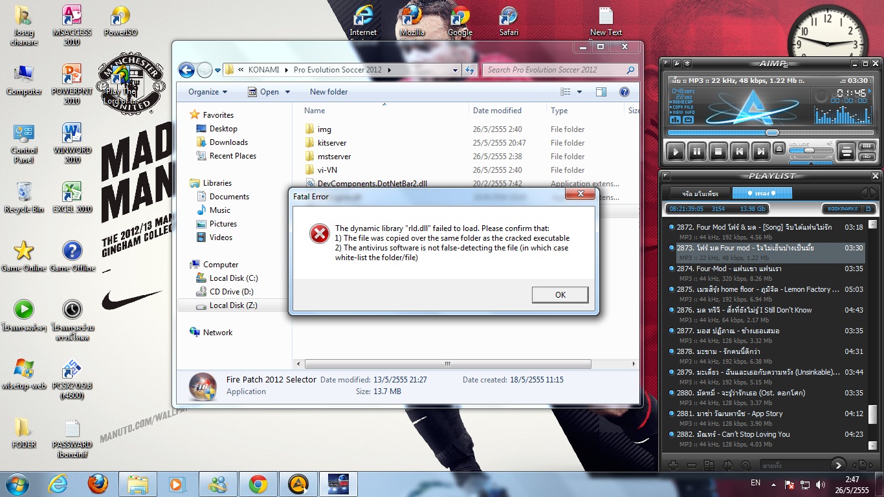884x497 pixels.
Task: Select the EXCEL 2010 desktop shortcut
Action: pyautogui.click(x=72, y=197)
